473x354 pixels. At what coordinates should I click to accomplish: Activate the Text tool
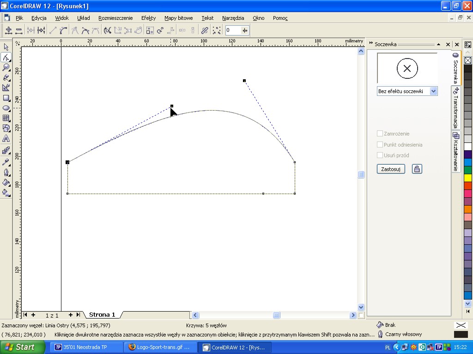(x=6, y=138)
